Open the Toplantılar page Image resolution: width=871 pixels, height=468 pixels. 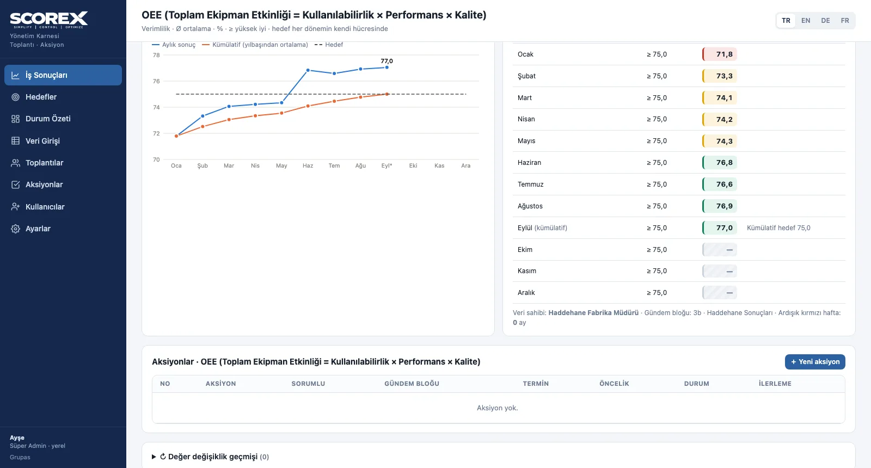[x=63, y=163]
